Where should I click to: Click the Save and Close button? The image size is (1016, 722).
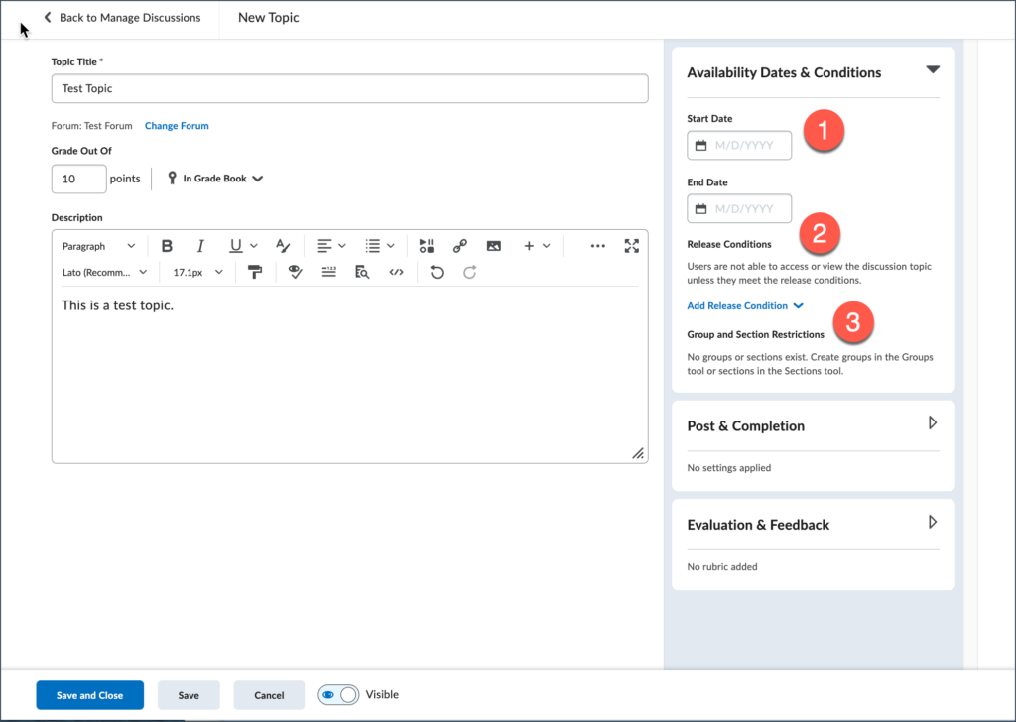point(89,694)
